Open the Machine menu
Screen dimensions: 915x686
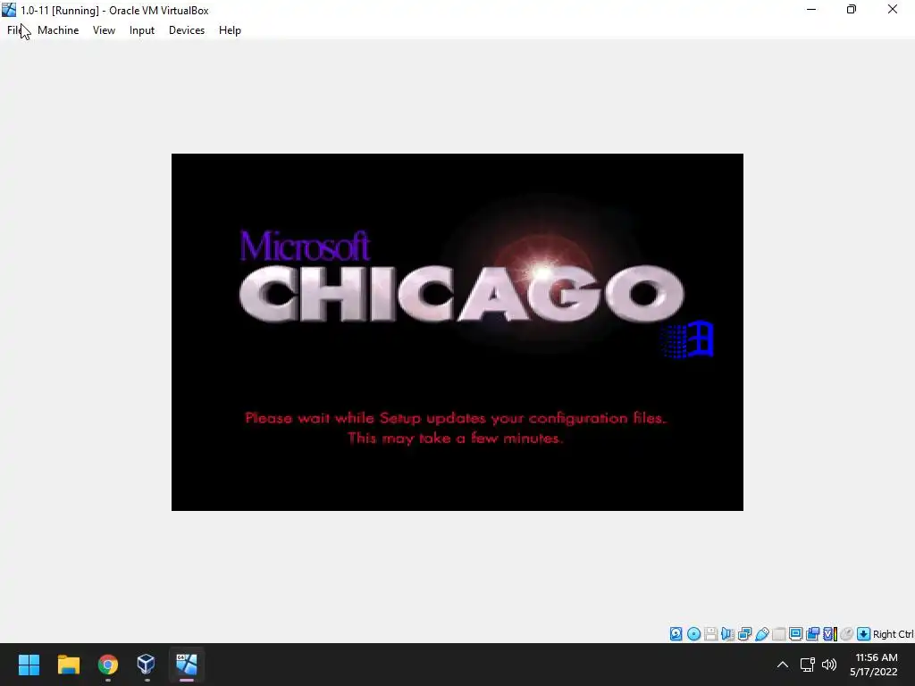tap(58, 30)
